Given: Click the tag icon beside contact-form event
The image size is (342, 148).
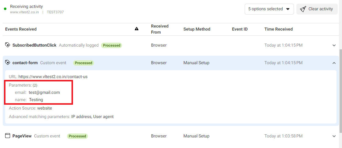Looking at the screenshot, I should pyautogui.click(x=8, y=63).
